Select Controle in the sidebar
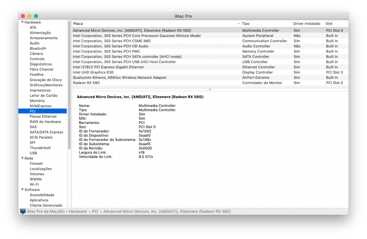Image resolution: width=367 pixels, height=239 pixels. click(x=37, y=59)
